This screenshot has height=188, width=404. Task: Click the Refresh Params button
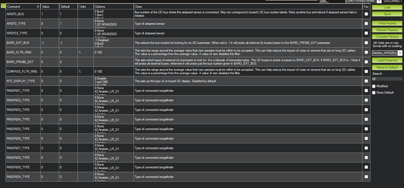[x=387, y=30]
